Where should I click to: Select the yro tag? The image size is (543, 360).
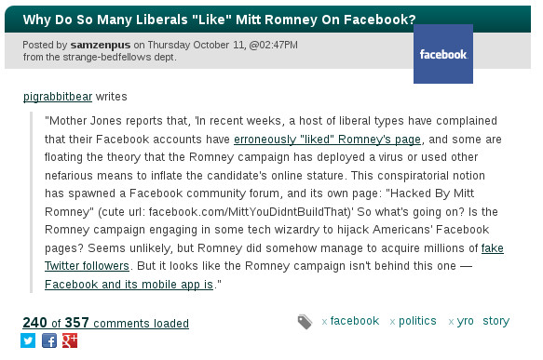point(465,321)
